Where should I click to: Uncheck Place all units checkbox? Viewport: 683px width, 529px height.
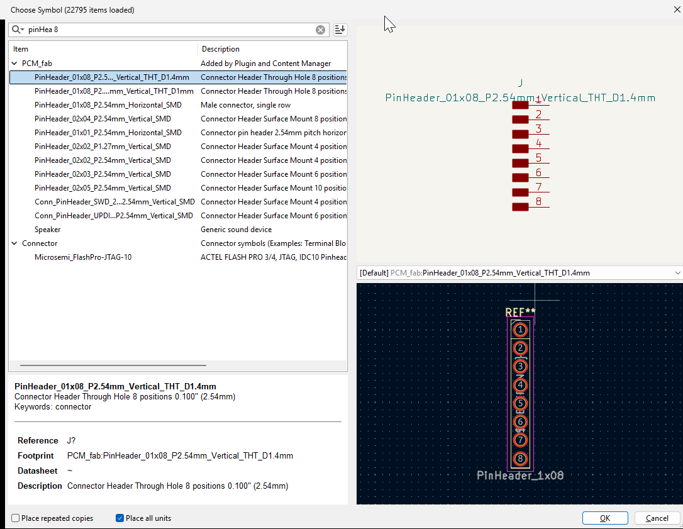click(x=119, y=518)
